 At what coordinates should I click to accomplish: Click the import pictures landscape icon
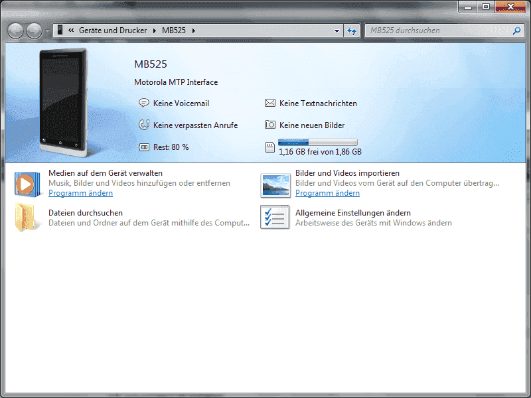point(275,185)
